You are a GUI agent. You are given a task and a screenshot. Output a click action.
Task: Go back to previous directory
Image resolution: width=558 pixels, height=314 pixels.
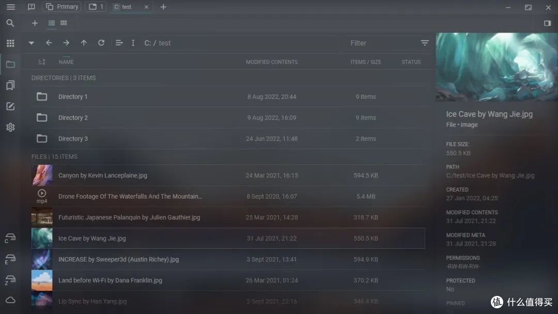click(49, 43)
